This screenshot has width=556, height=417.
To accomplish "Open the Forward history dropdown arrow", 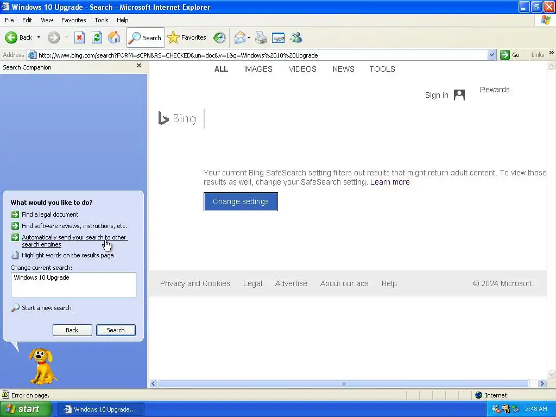I will coord(66,37).
